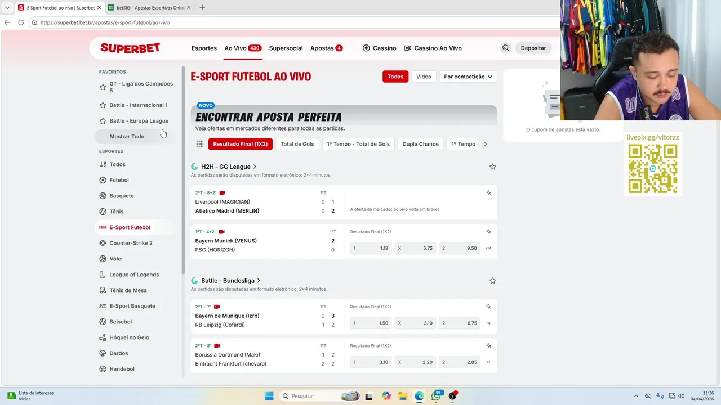Select the Todos sports icon
The image size is (721, 405).
[x=103, y=164]
